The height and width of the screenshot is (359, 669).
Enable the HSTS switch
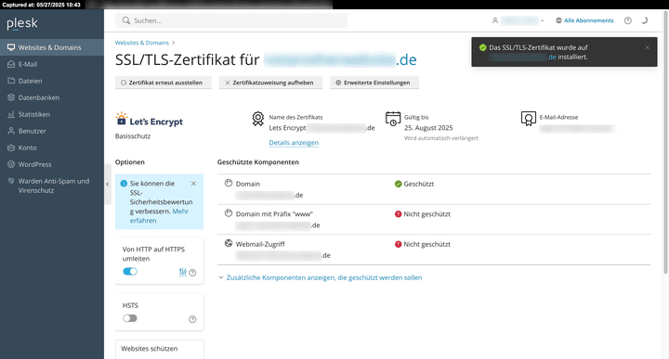(130, 318)
